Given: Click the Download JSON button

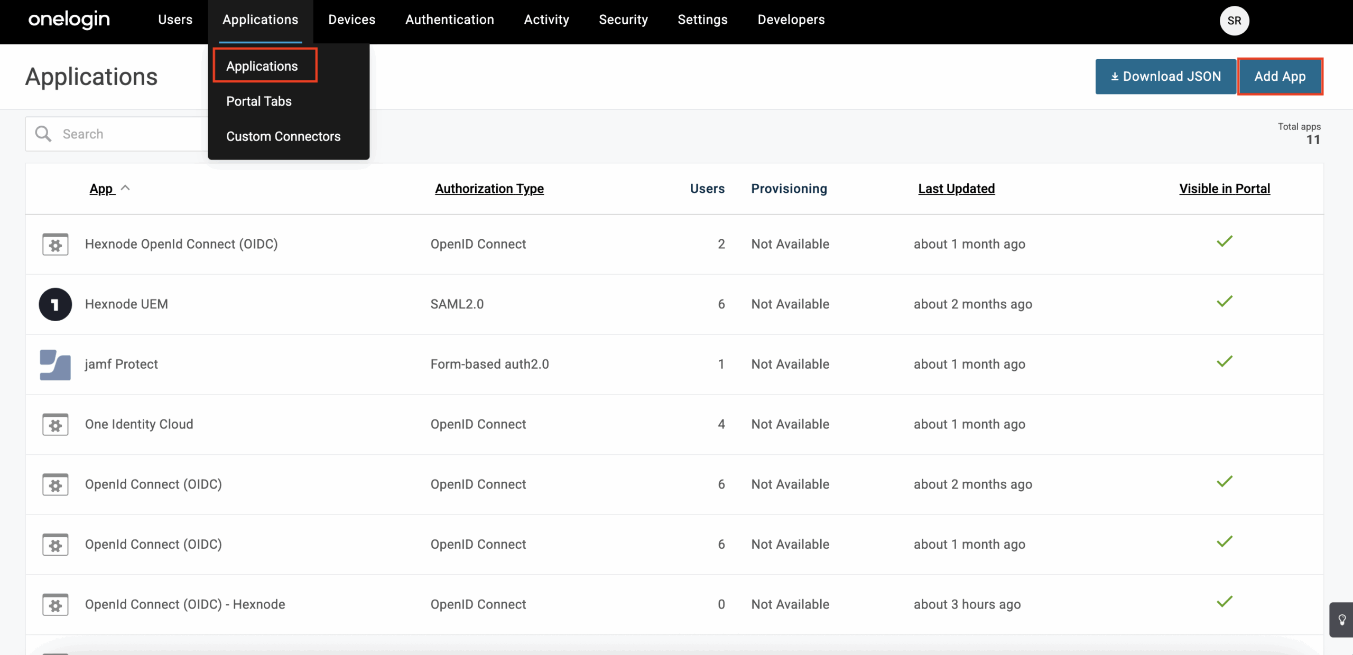Looking at the screenshot, I should 1165,77.
